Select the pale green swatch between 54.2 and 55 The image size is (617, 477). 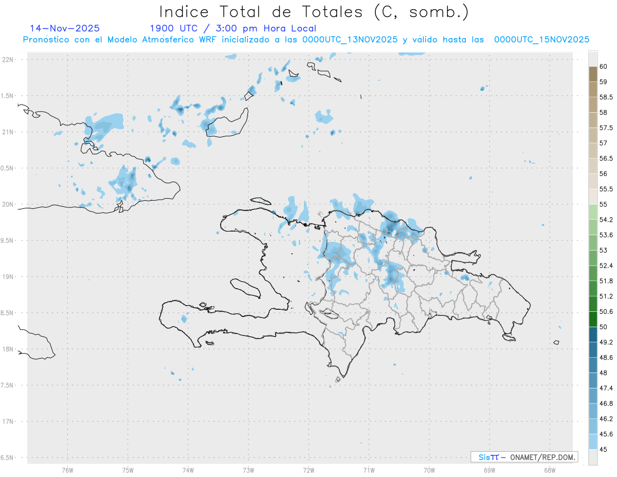click(593, 212)
